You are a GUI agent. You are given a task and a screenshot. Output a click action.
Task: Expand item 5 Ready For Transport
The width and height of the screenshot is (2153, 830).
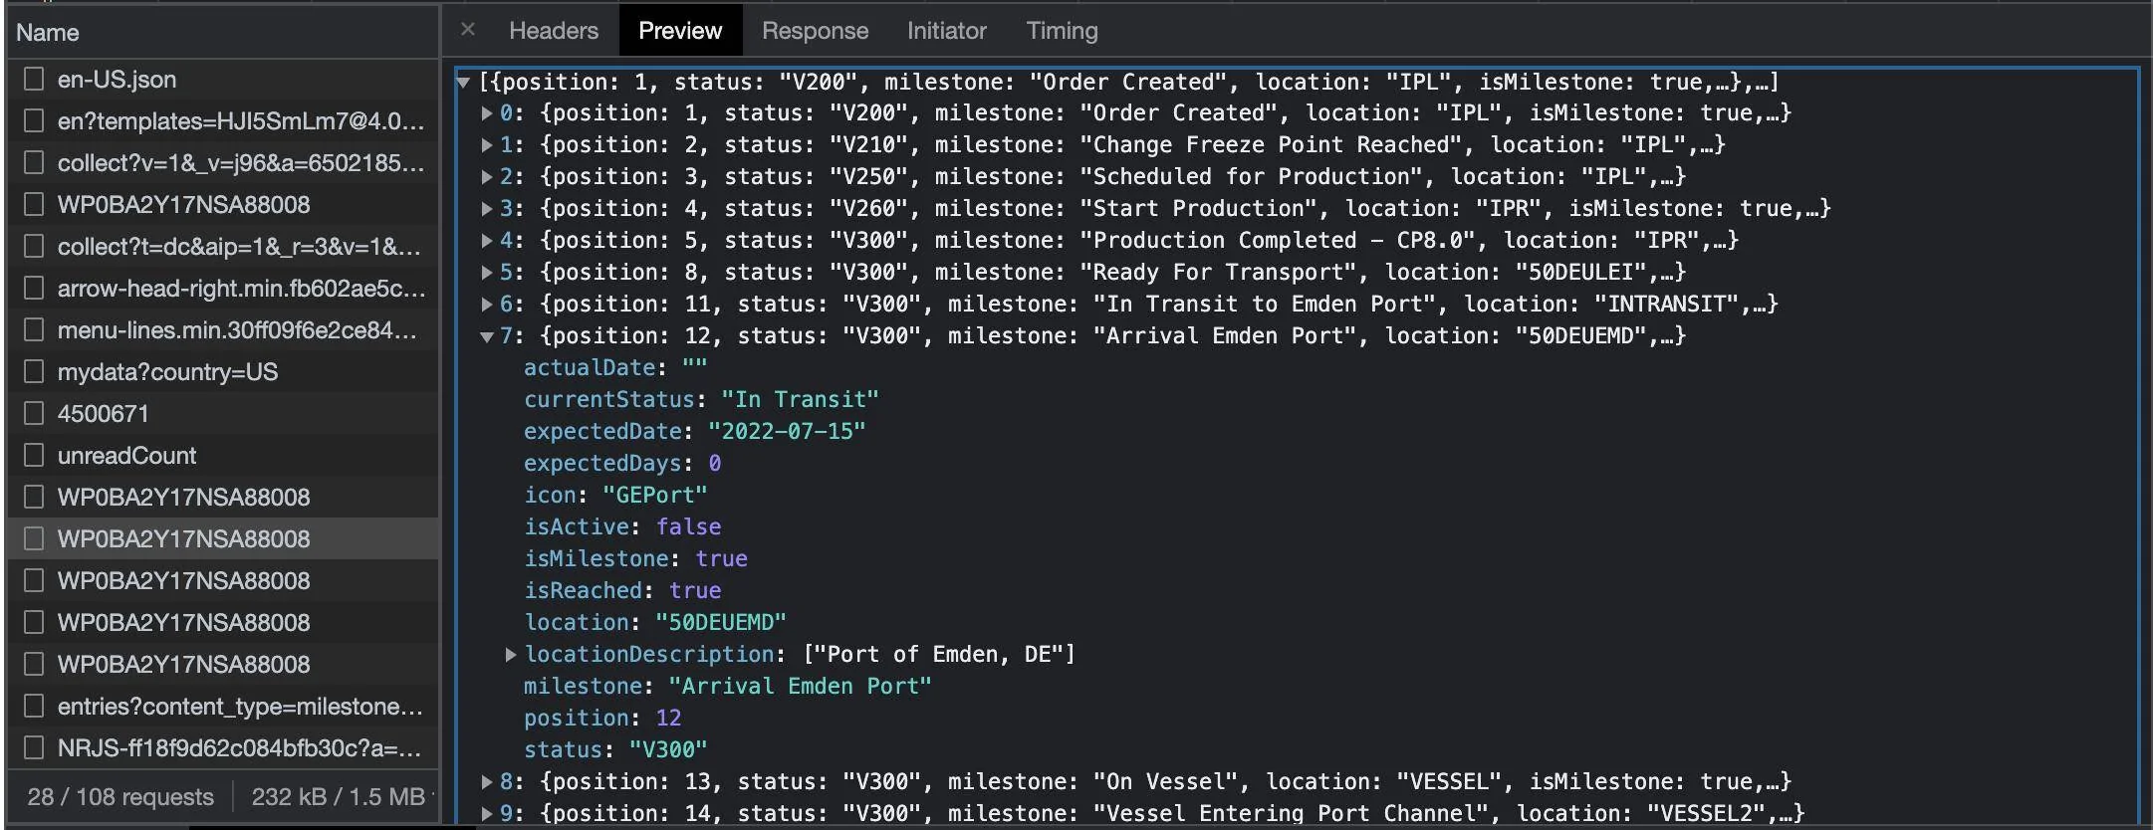(487, 273)
